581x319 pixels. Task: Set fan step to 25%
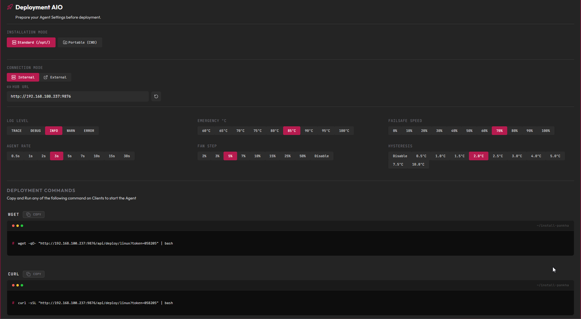pos(287,156)
